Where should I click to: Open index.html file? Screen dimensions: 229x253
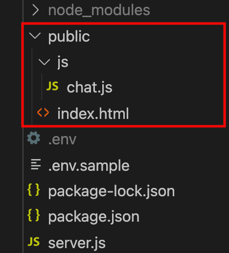coord(93,114)
